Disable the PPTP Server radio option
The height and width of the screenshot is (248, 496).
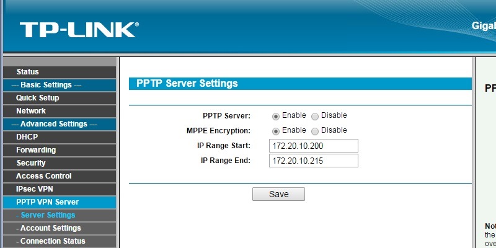(x=315, y=117)
